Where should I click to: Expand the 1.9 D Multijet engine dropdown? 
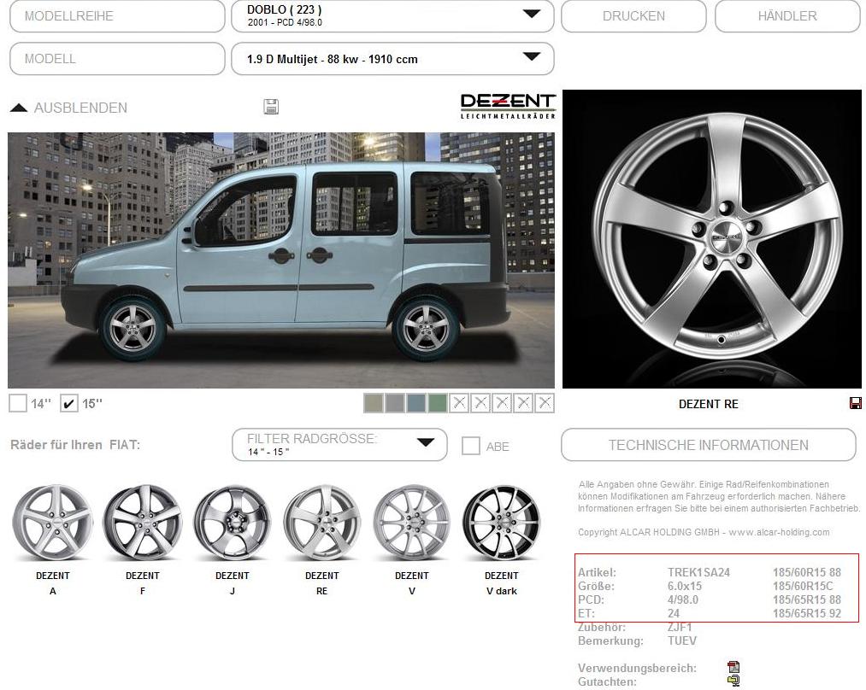392,59
